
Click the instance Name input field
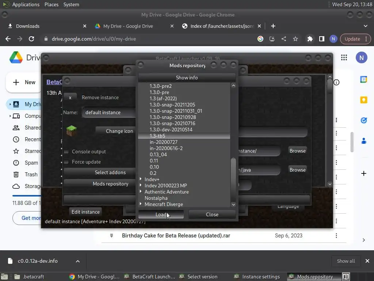click(x=109, y=112)
